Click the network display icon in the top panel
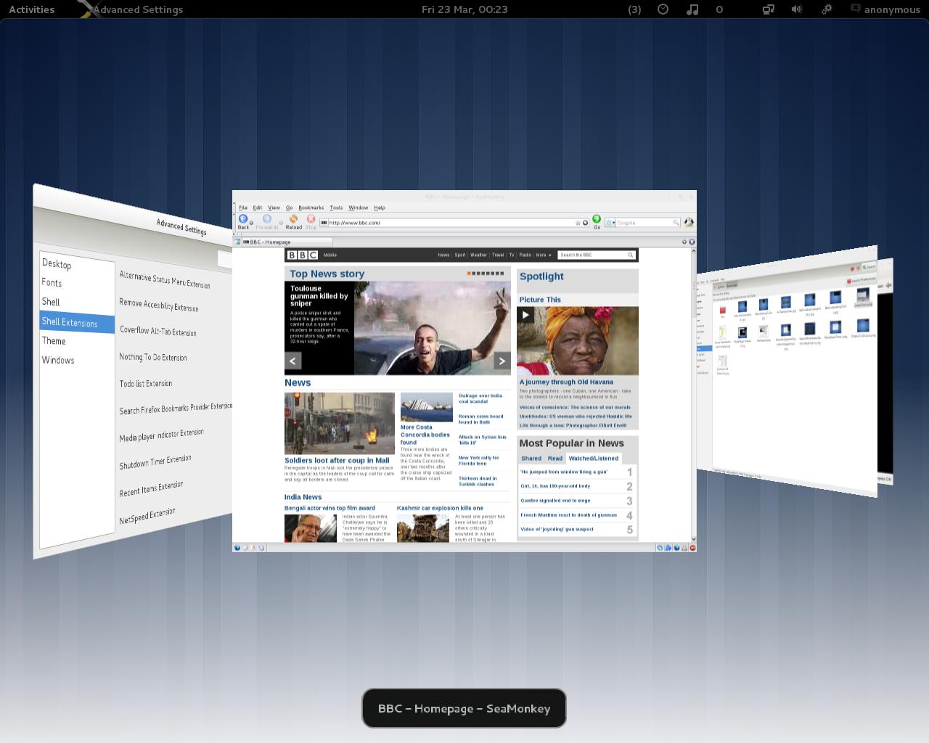Image resolution: width=929 pixels, height=743 pixels. tap(768, 9)
